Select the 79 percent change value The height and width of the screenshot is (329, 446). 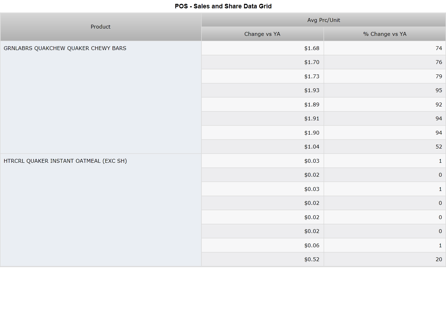tap(439, 77)
